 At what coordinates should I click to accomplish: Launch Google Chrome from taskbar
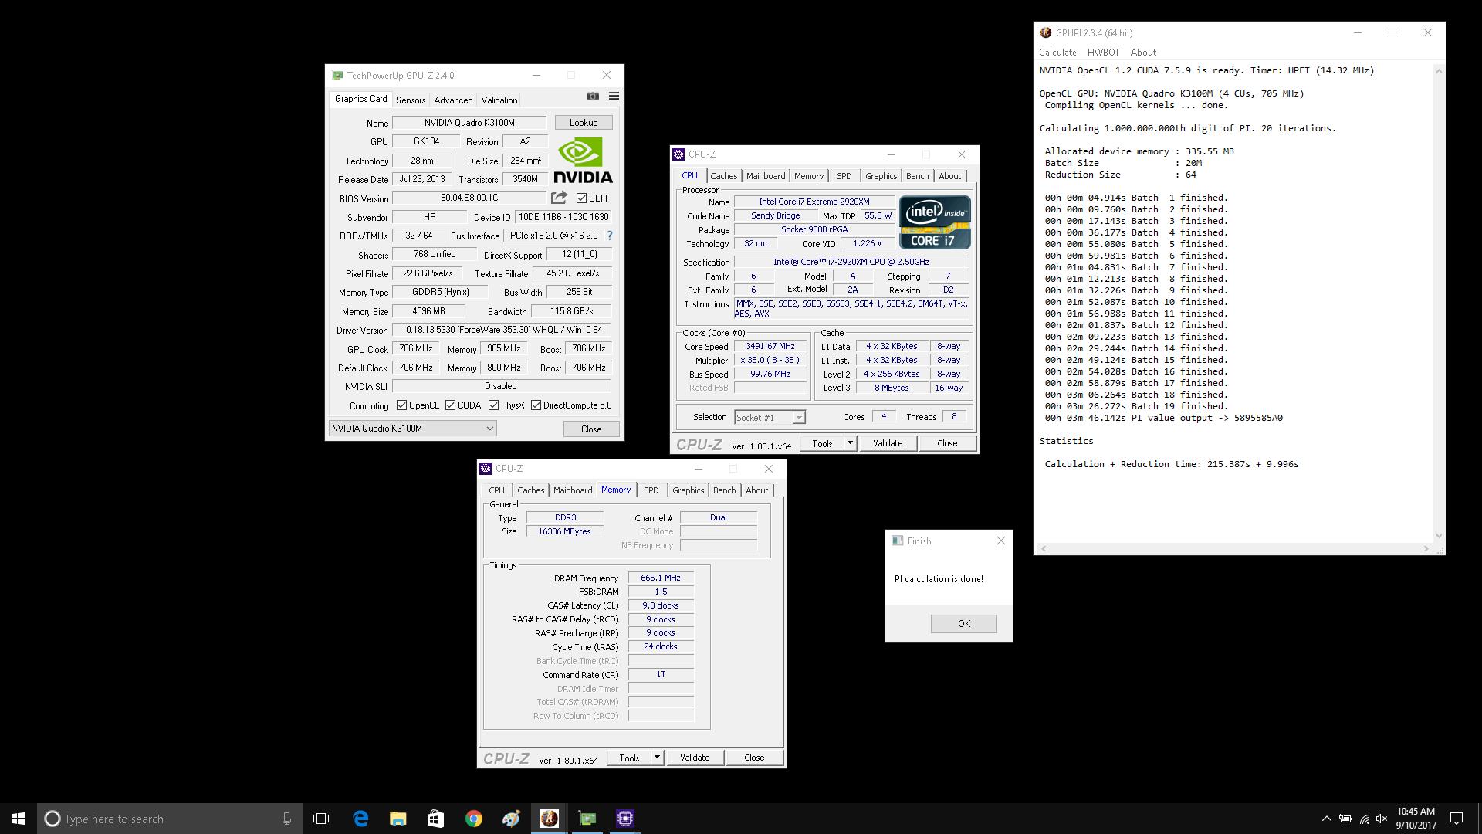473,819
